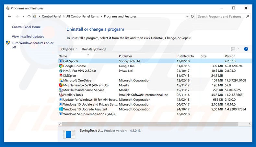Select Mozilla Maintenance Service entry
This screenshot has width=256, height=147.
[x=84, y=90]
